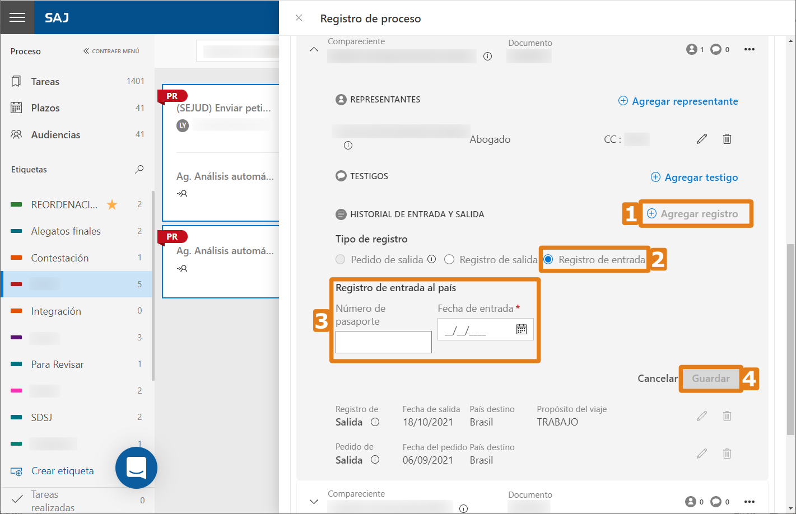Open the info icon under the representative name
The height and width of the screenshot is (514, 796).
tap(348, 146)
